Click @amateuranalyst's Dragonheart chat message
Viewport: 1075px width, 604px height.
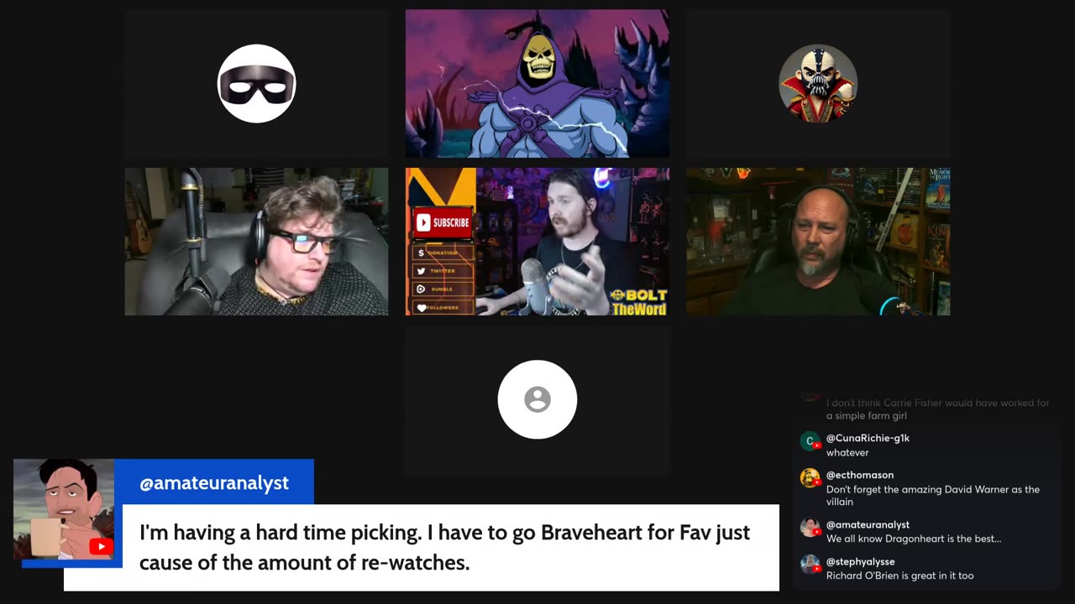tap(914, 539)
